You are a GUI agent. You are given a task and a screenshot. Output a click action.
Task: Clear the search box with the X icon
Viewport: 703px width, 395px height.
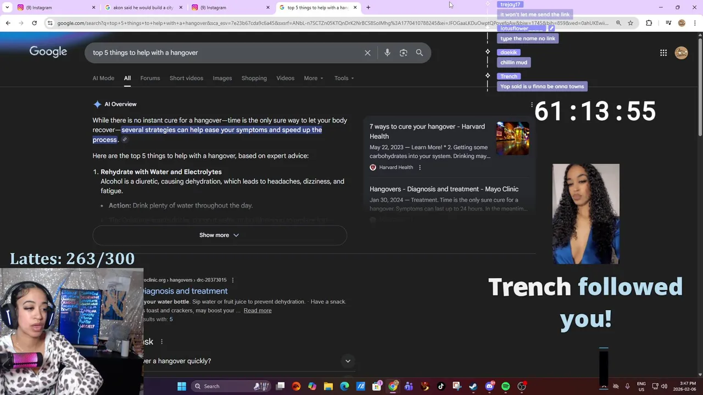[x=367, y=53]
